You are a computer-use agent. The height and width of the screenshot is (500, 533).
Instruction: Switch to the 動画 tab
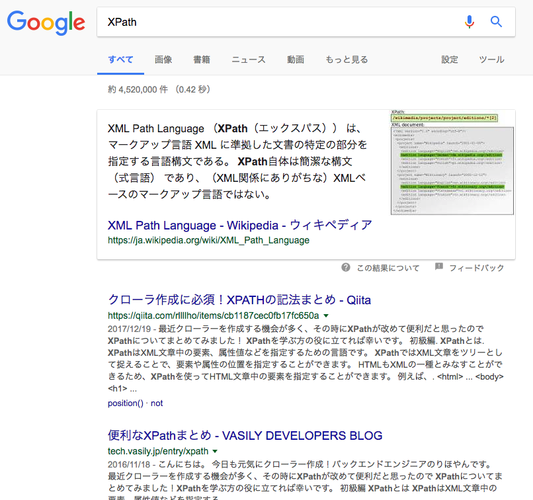[x=296, y=60]
